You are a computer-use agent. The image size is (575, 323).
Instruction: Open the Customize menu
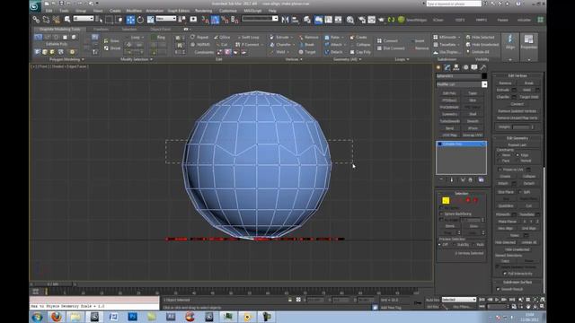point(228,11)
